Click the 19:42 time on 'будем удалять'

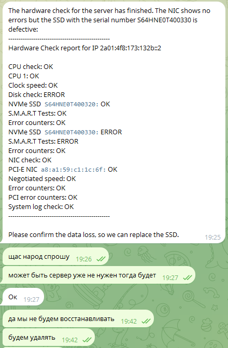coord(69,340)
